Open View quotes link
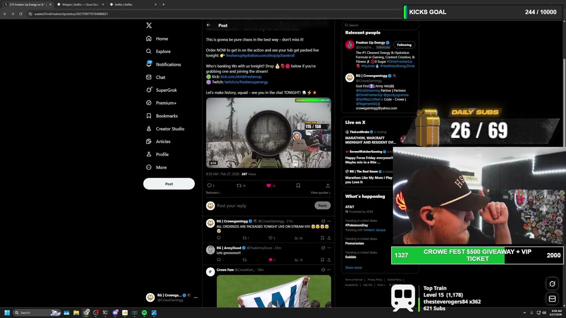 click(321, 193)
